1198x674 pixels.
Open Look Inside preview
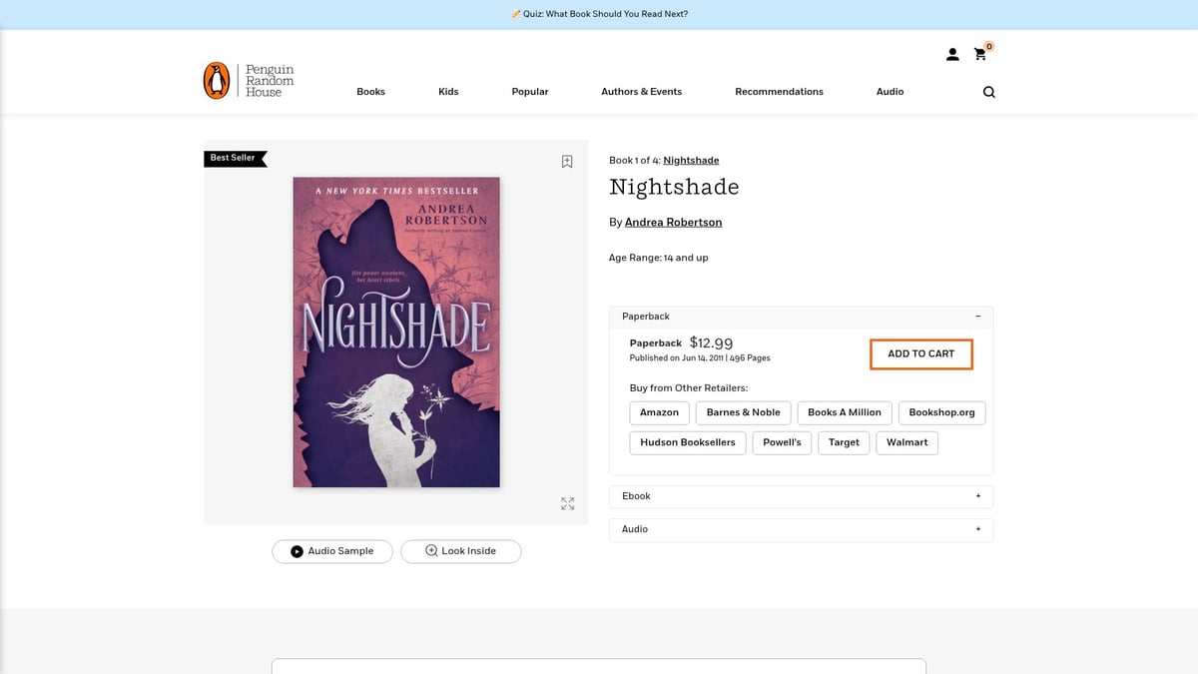(461, 551)
